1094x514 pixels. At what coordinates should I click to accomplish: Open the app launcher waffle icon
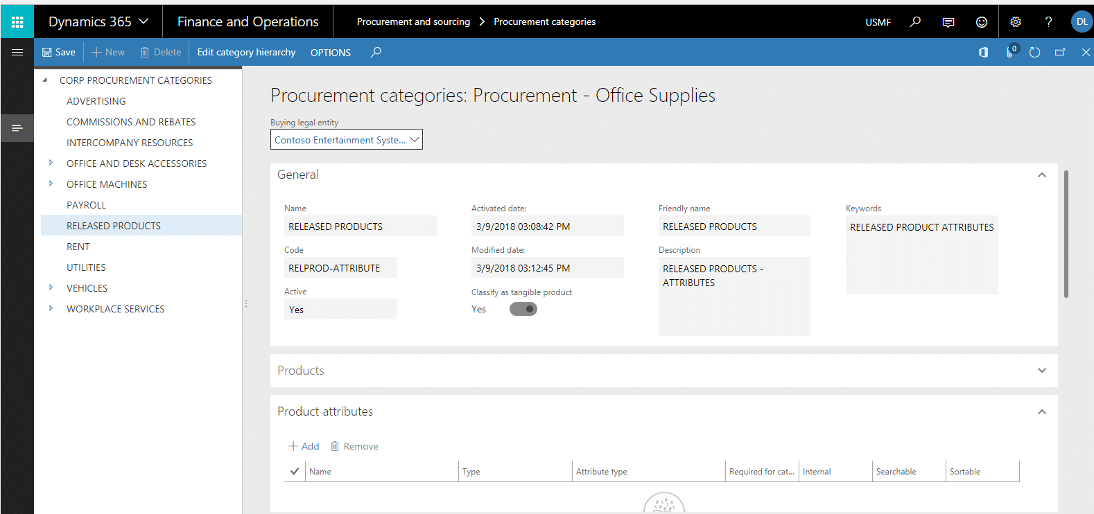[17, 21]
